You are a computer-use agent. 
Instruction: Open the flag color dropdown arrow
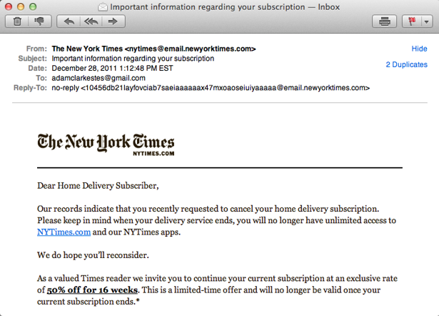coord(427,21)
